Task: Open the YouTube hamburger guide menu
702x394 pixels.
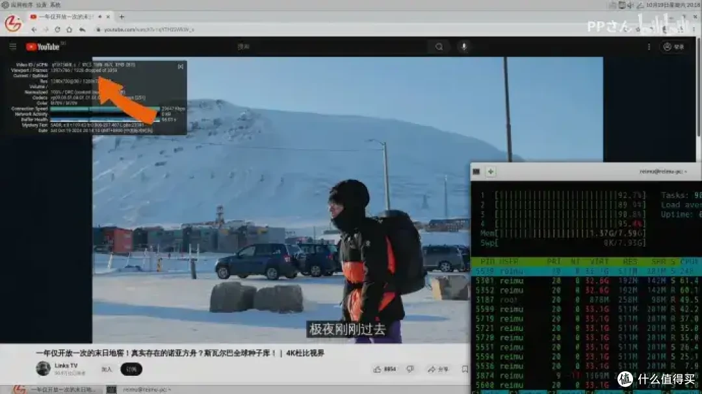Action: point(12,47)
